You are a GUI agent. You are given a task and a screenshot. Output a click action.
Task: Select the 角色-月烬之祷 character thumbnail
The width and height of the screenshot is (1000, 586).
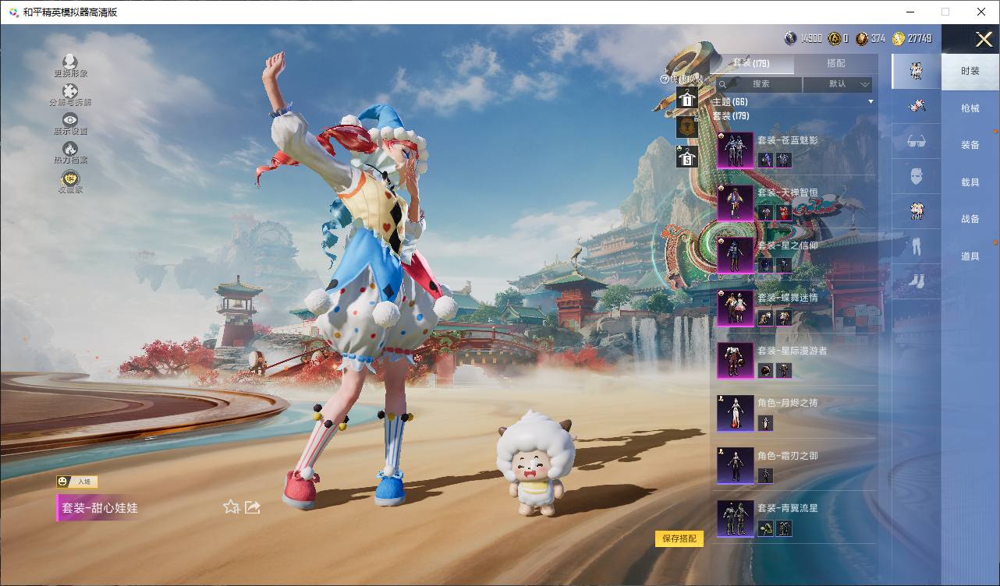735,413
